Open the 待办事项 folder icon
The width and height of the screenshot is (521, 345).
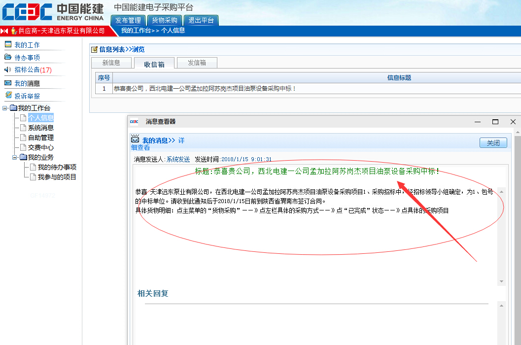[x=7, y=57]
